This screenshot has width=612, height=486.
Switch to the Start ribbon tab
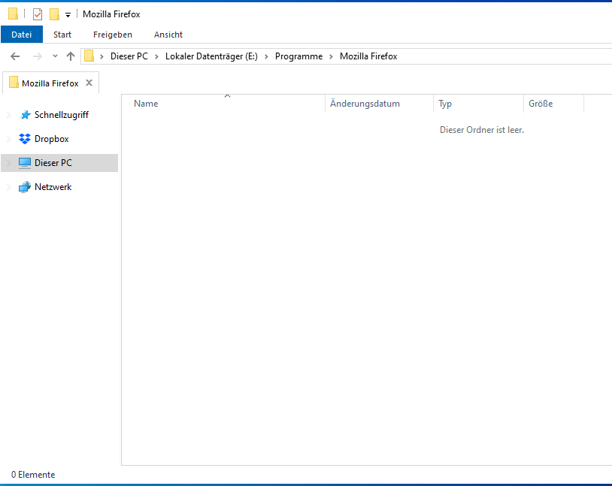click(x=62, y=35)
